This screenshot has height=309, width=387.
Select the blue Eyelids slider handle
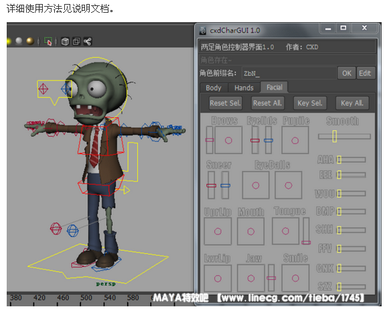pyautogui.click(x=268, y=141)
